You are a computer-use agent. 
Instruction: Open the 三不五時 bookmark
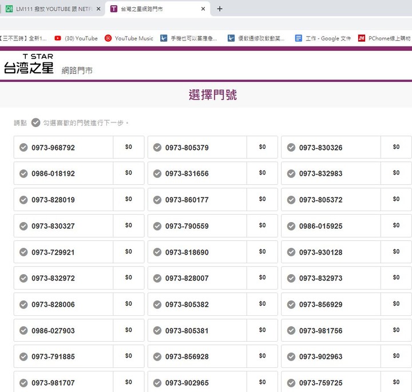(x=23, y=38)
